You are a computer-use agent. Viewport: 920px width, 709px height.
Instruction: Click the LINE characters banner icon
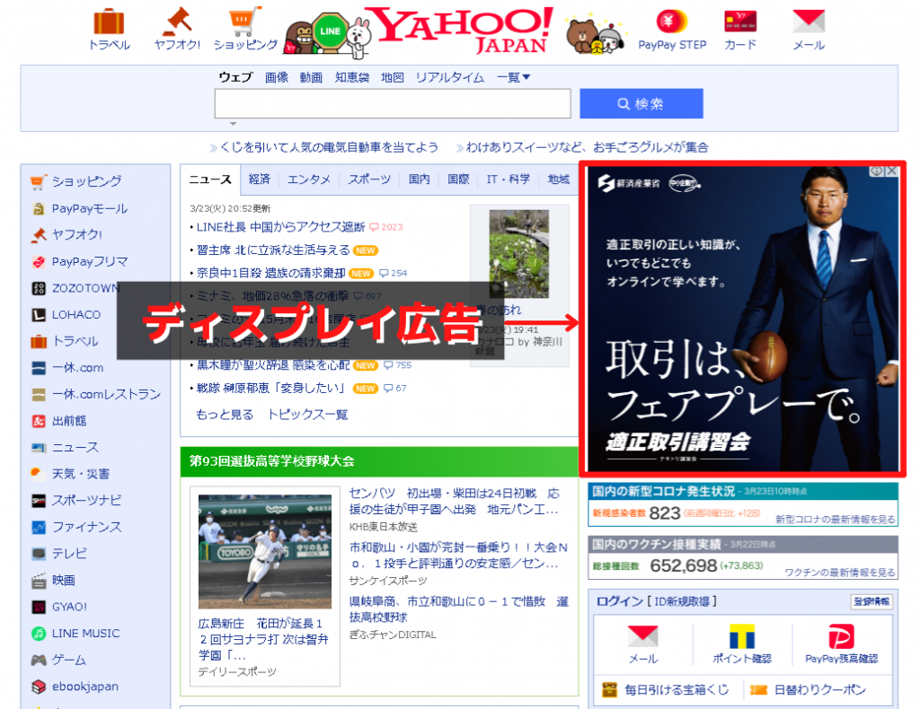(x=327, y=35)
